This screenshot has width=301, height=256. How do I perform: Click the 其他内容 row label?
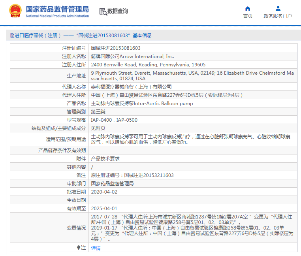click(76, 167)
